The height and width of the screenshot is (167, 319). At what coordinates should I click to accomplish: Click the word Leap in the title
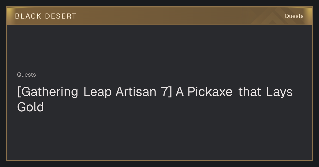[x=97, y=92]
